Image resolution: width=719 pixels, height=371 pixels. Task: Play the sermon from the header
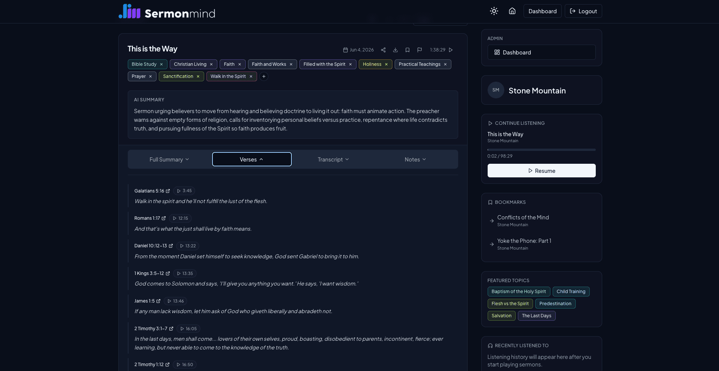point(451,50)
